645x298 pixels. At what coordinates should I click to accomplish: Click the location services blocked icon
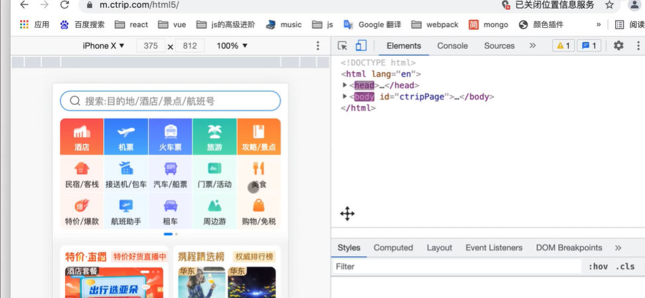click(506, 5)
